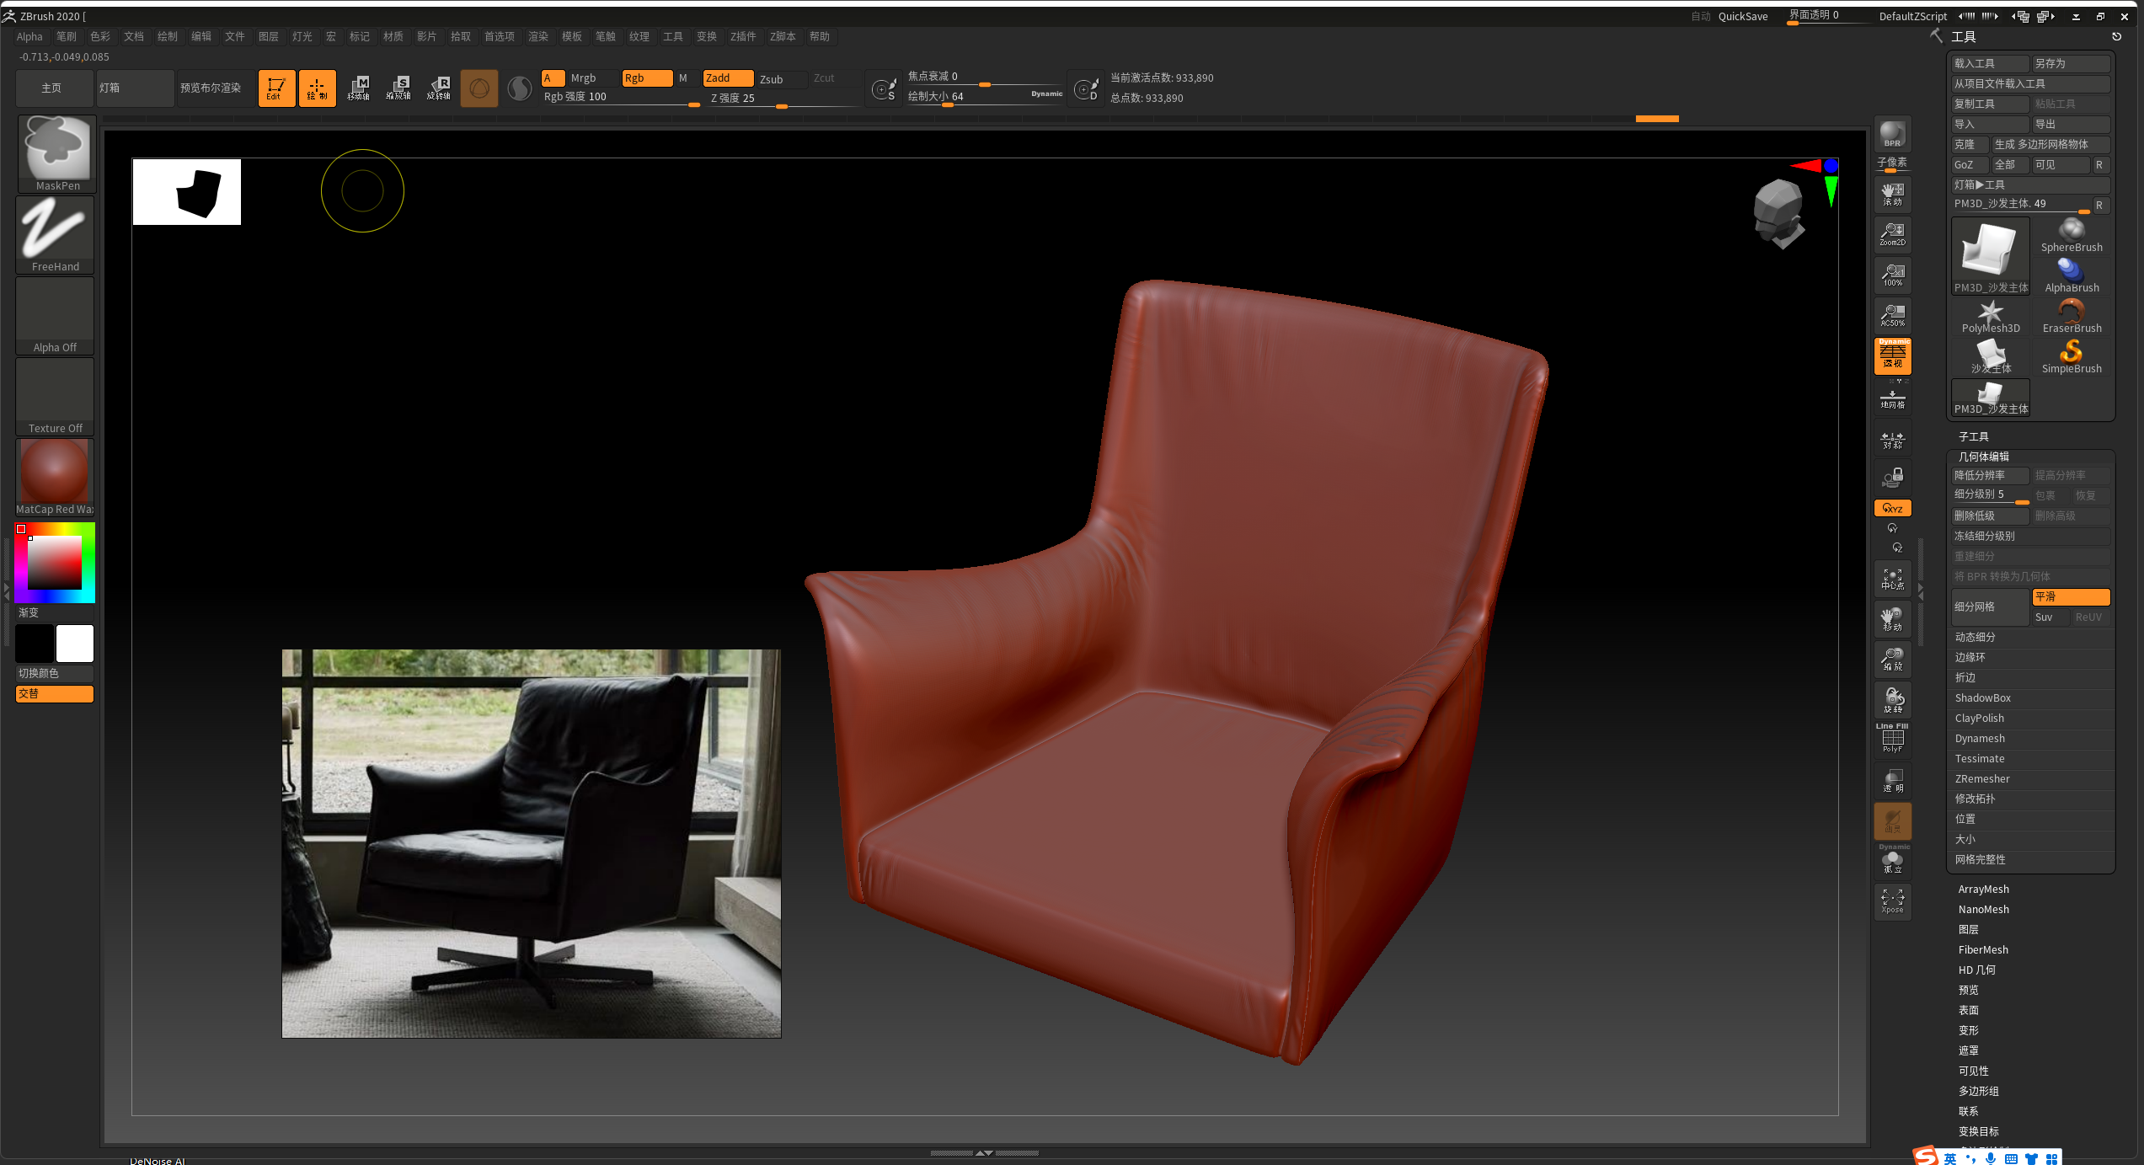Expand the Dynamesh section
Viewport: 2144px width, 1165px height.
[1980, 739]
